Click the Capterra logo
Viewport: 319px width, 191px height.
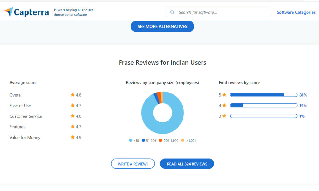pyautogui.click(x=26, y=12)
